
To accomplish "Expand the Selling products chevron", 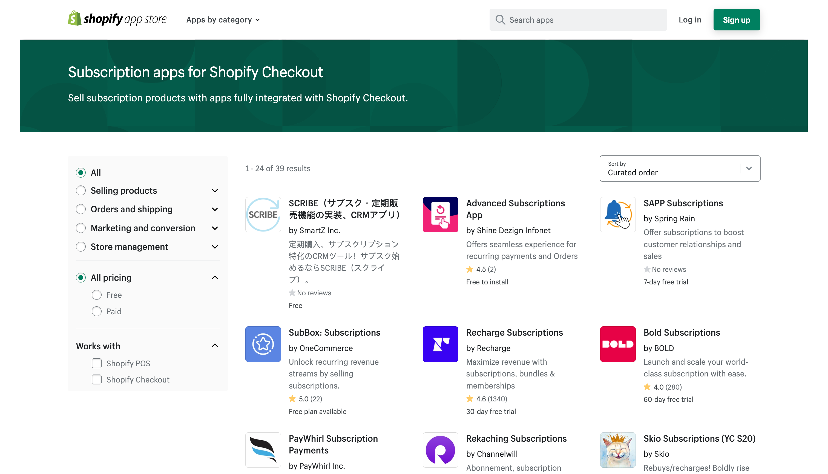I will (x=215, y=190).
